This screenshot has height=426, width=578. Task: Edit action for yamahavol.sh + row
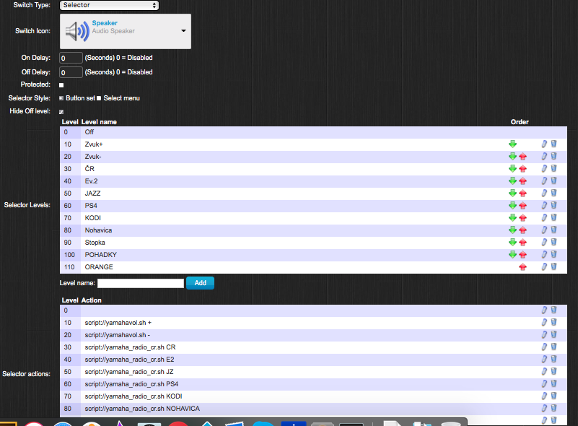tap(544, 322)
